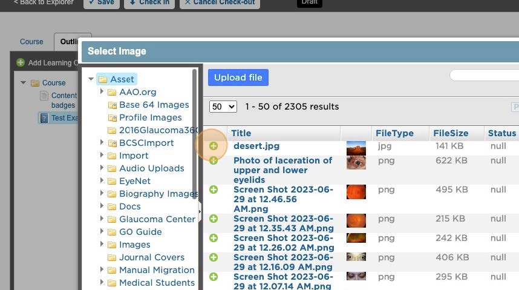The width and height of the screenshot is (519, 290).
Task: Click the 2016Glaucoma360 folder icon
Action: pos(112,130)
